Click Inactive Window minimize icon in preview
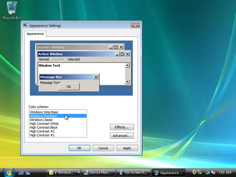The image size is (236, 177). coord(111,47)
